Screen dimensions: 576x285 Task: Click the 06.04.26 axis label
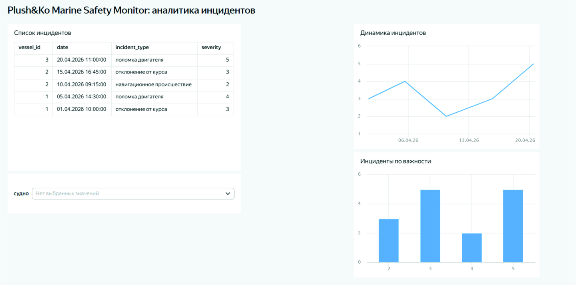pyautogui.click(x=408, y=140)
